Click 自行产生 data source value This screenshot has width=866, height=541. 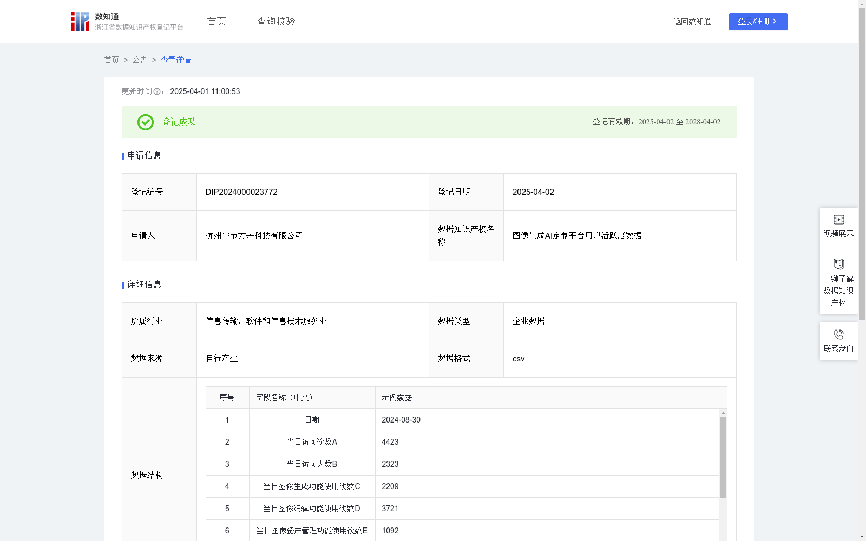pos(222,358)
